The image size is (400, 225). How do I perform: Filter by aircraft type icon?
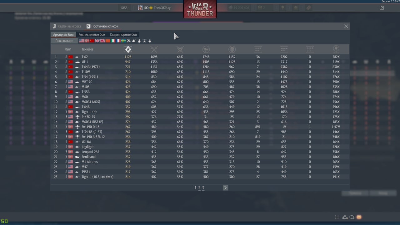(129, 41)
